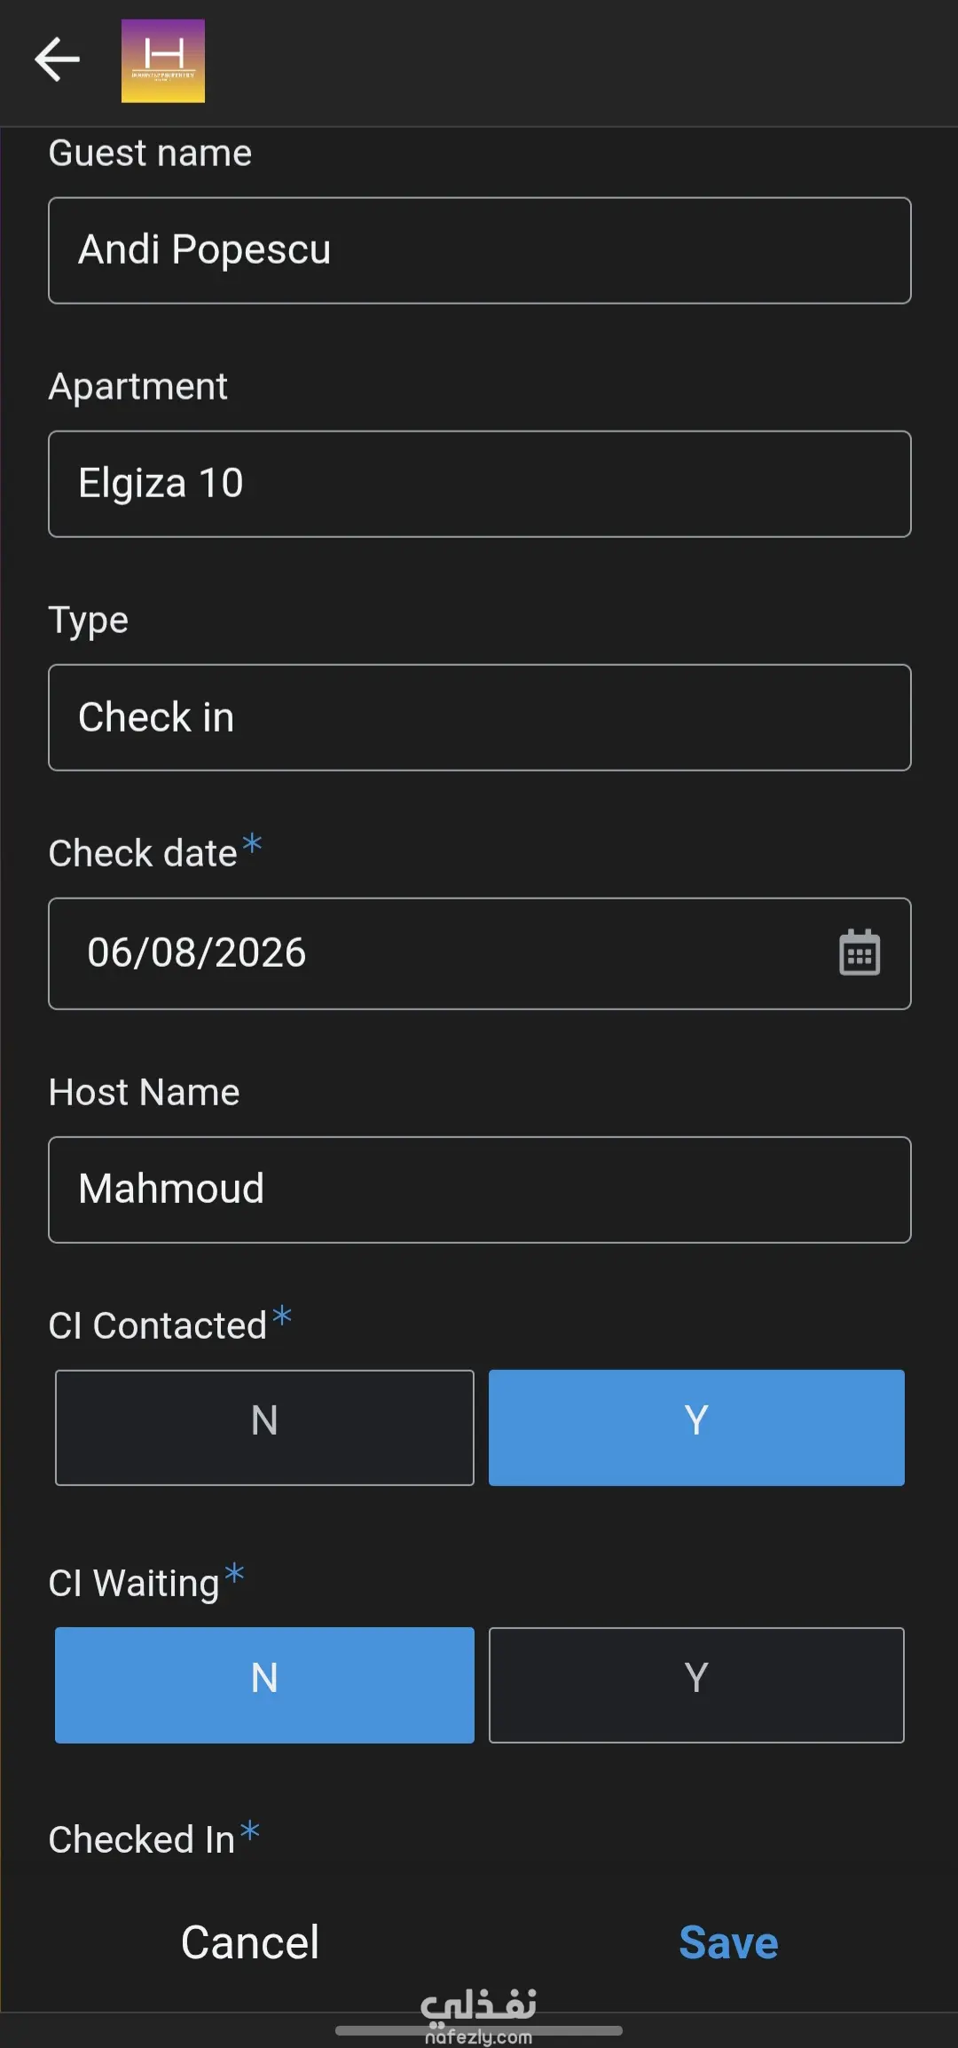958x2048 pixels.
Task: Open the calendar date picker icon
Action: [860, 953]
